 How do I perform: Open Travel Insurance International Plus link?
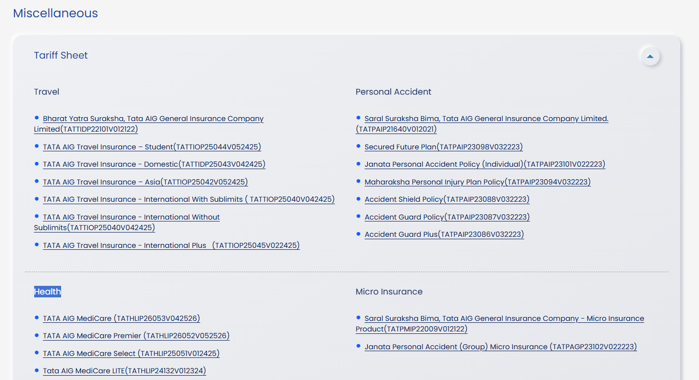(x=171, y=245)
